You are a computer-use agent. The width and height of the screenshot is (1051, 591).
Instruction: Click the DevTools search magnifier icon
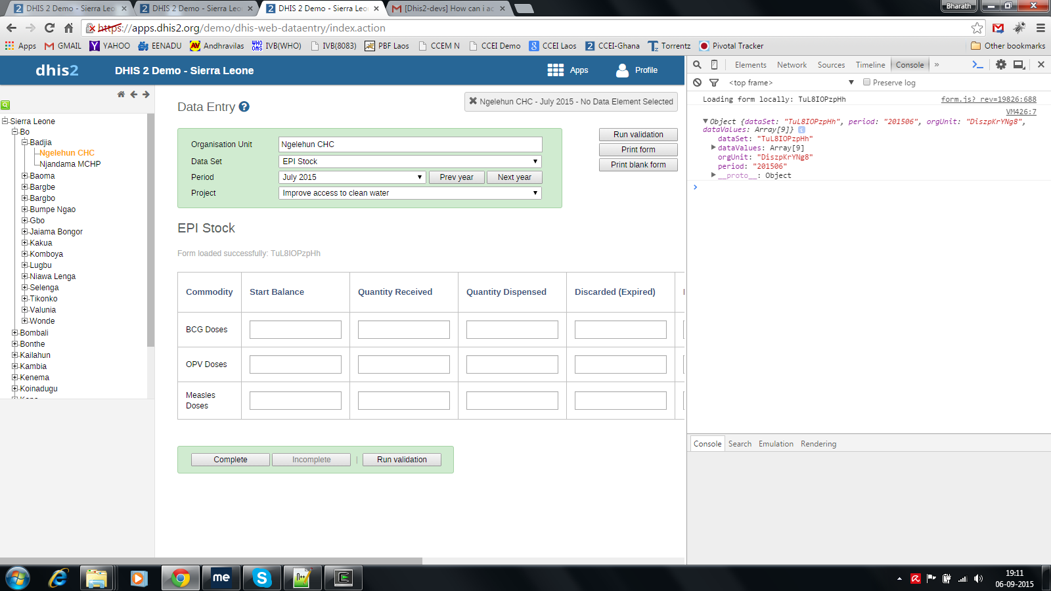[697, 64]
